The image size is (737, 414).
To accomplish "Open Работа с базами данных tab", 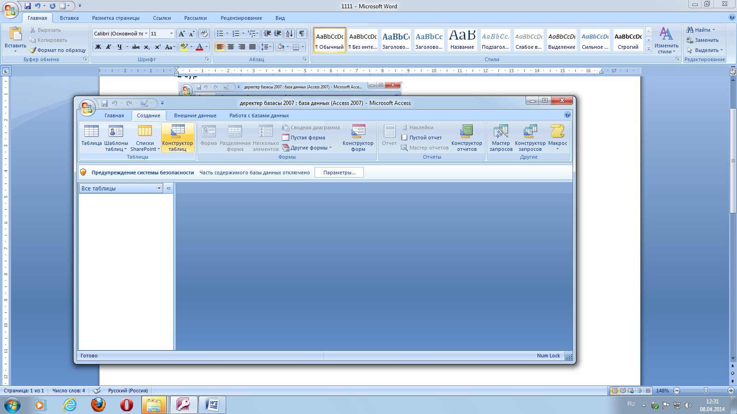I will click(x=259, y=115).
